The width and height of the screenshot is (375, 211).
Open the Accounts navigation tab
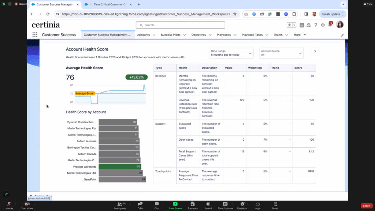(x=144, y=35)
